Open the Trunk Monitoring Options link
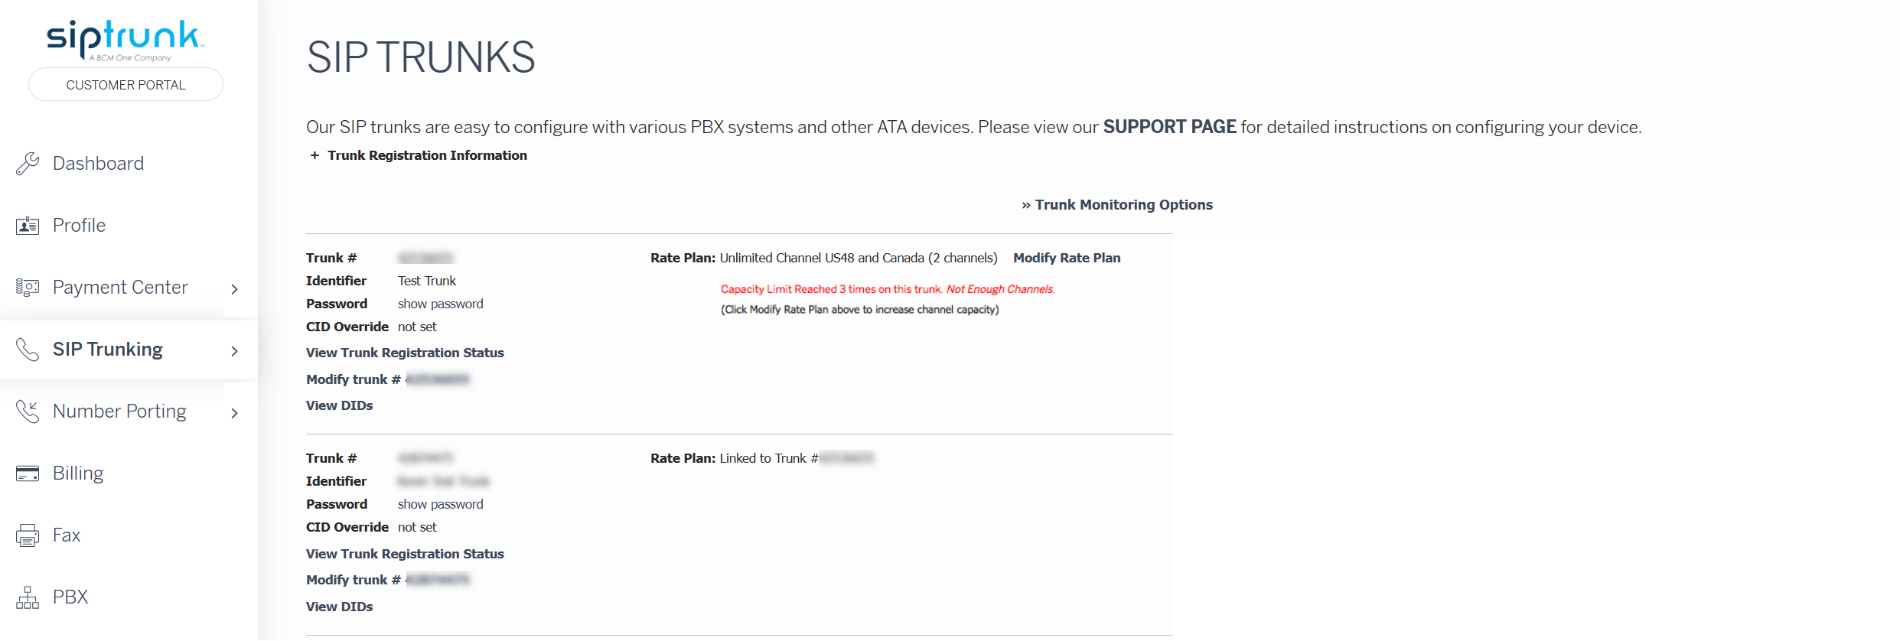The width and height of the screenshot is (1900, 641). (1117, 205)
